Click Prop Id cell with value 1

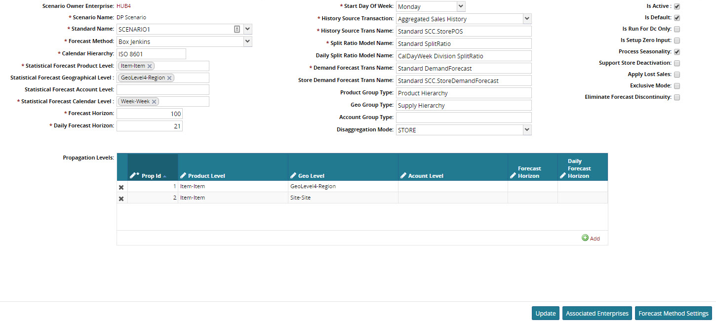[153, 186]
